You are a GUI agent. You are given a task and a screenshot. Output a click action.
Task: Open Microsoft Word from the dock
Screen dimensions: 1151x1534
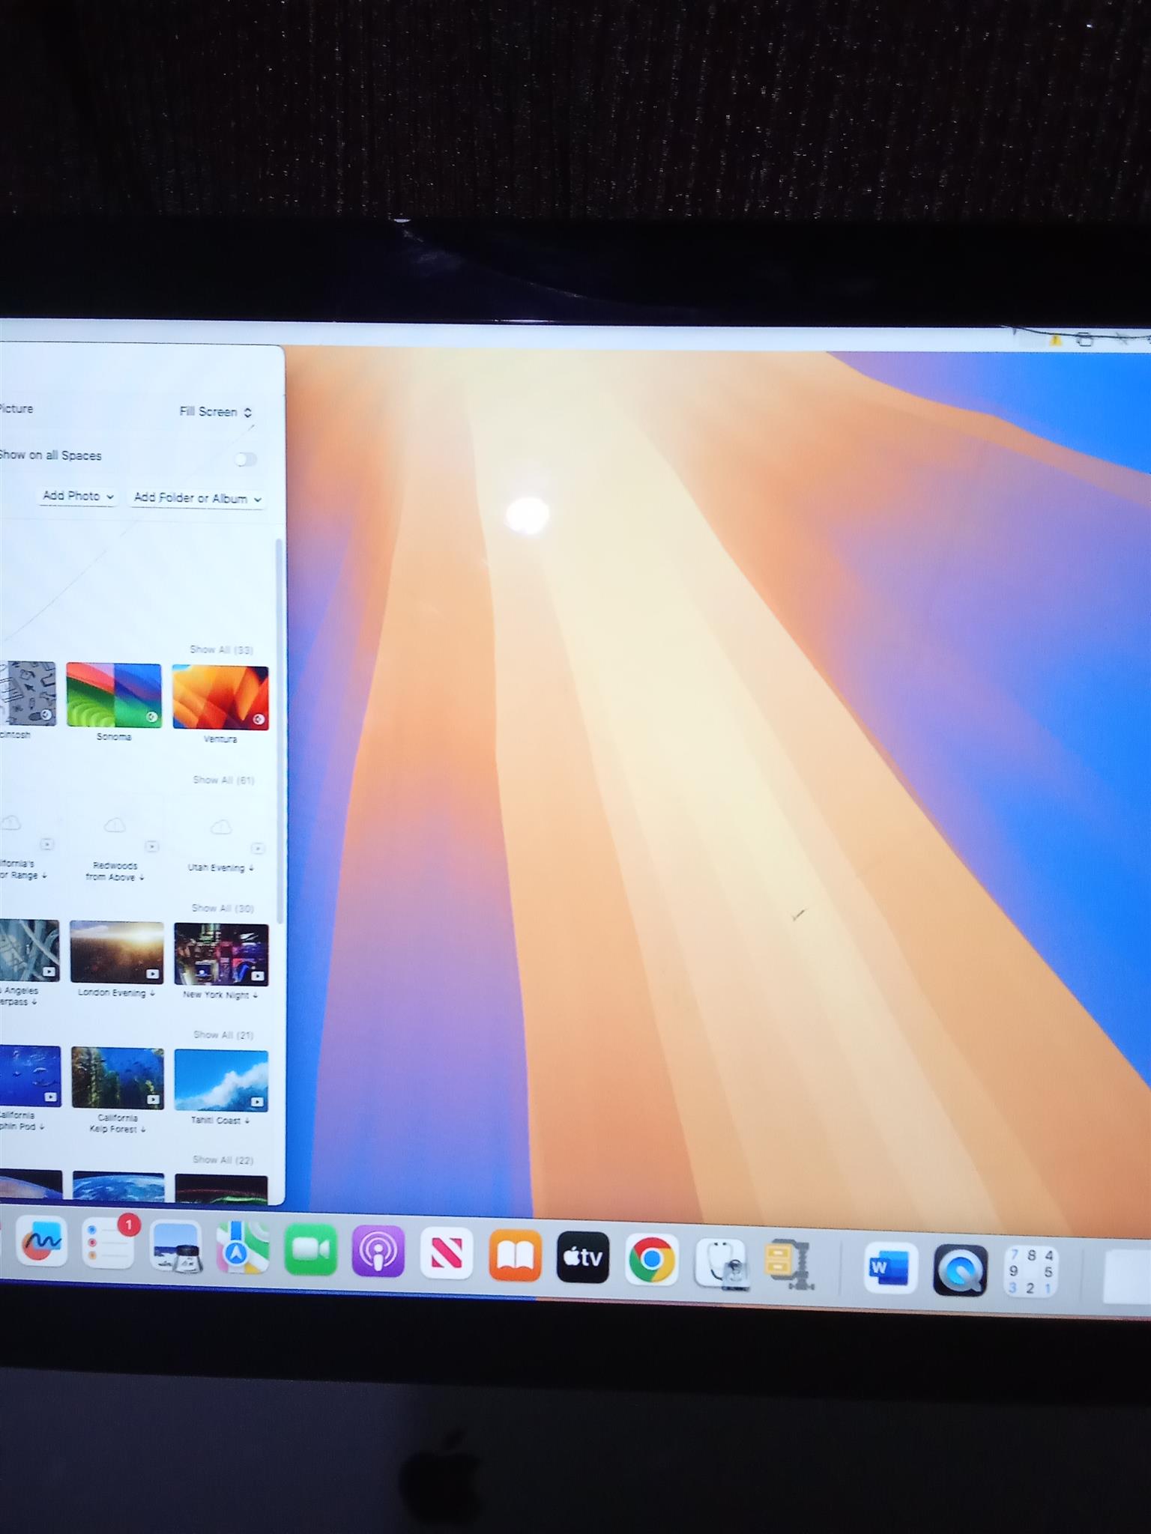(889, 1267)
